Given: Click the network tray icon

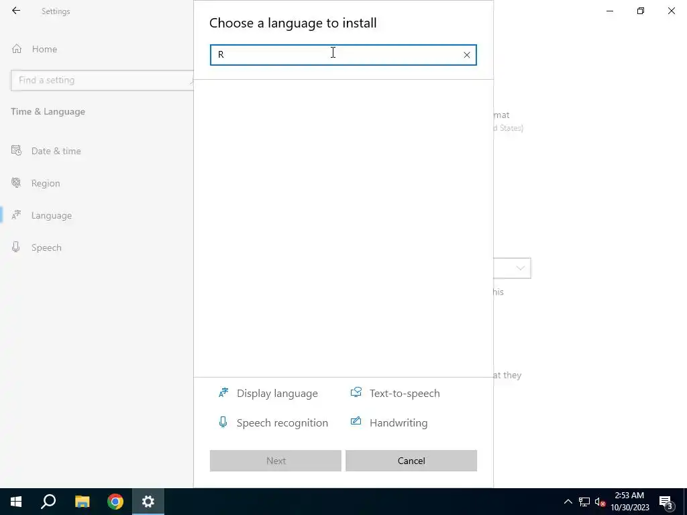Looking at the screenshot, I should [584, 502].
